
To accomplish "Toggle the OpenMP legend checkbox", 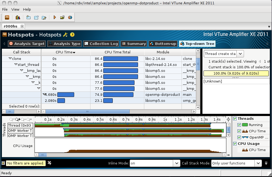I will (239, 137).
